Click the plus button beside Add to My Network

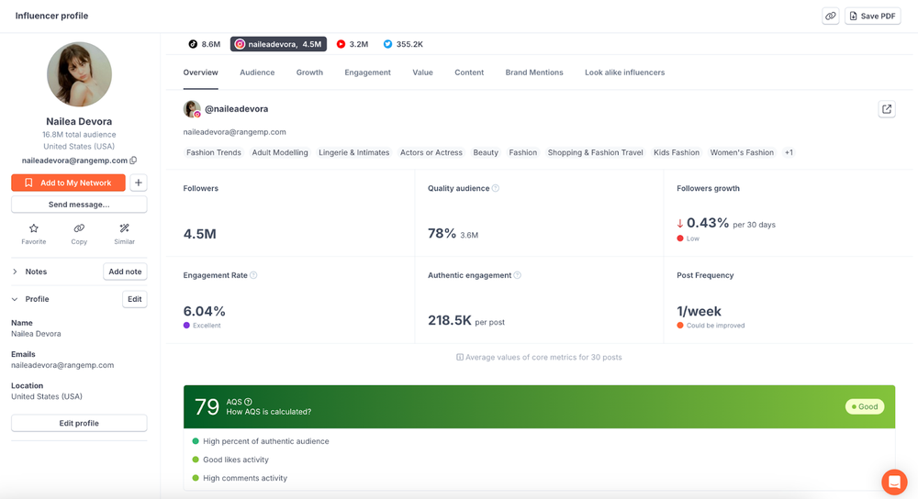pos(139,183)
